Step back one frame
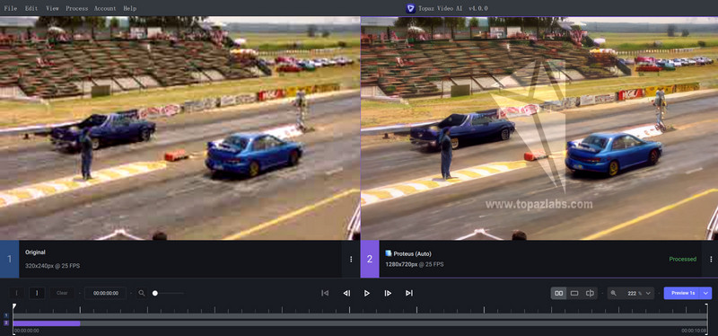Image resolution: width=718 pixels, height=336 pixels. [346, 293]
